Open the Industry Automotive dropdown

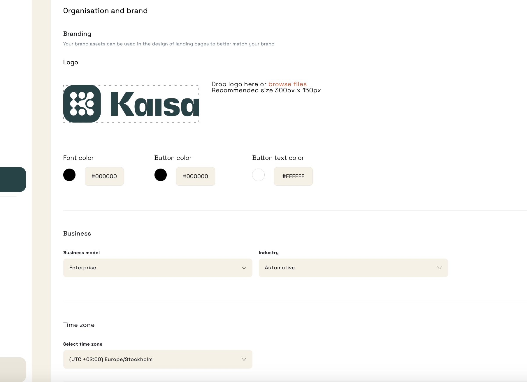353,268
